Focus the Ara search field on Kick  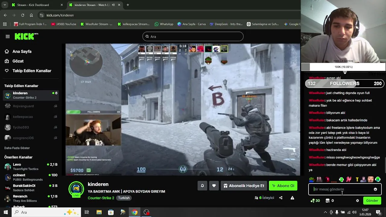193,36
